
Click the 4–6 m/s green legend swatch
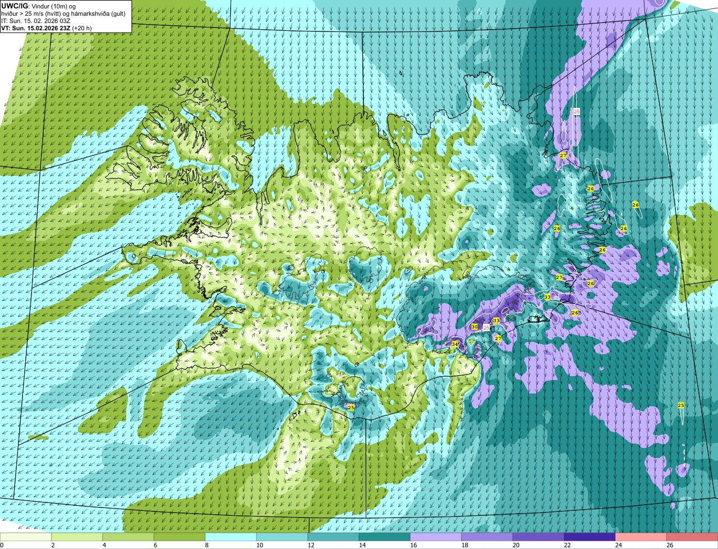click(128, 537)
